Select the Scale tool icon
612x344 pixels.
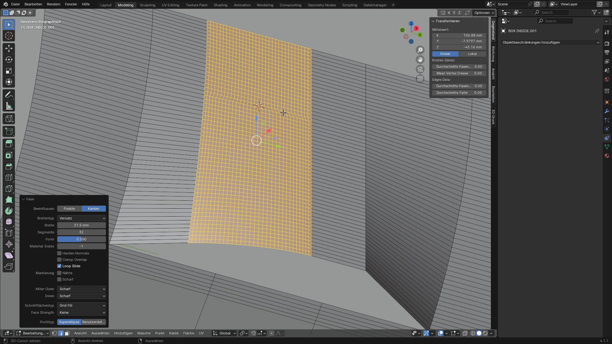point(9,71)
